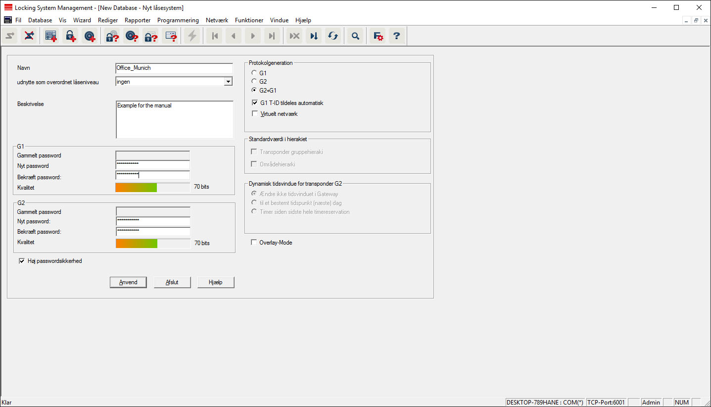Click the add new lock icon
711x407 pixels.
click(x=70, y=36)
